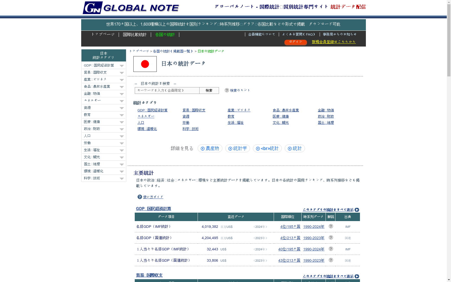
Task: Click 統計データ配信 header text
Action: (348, 7)
